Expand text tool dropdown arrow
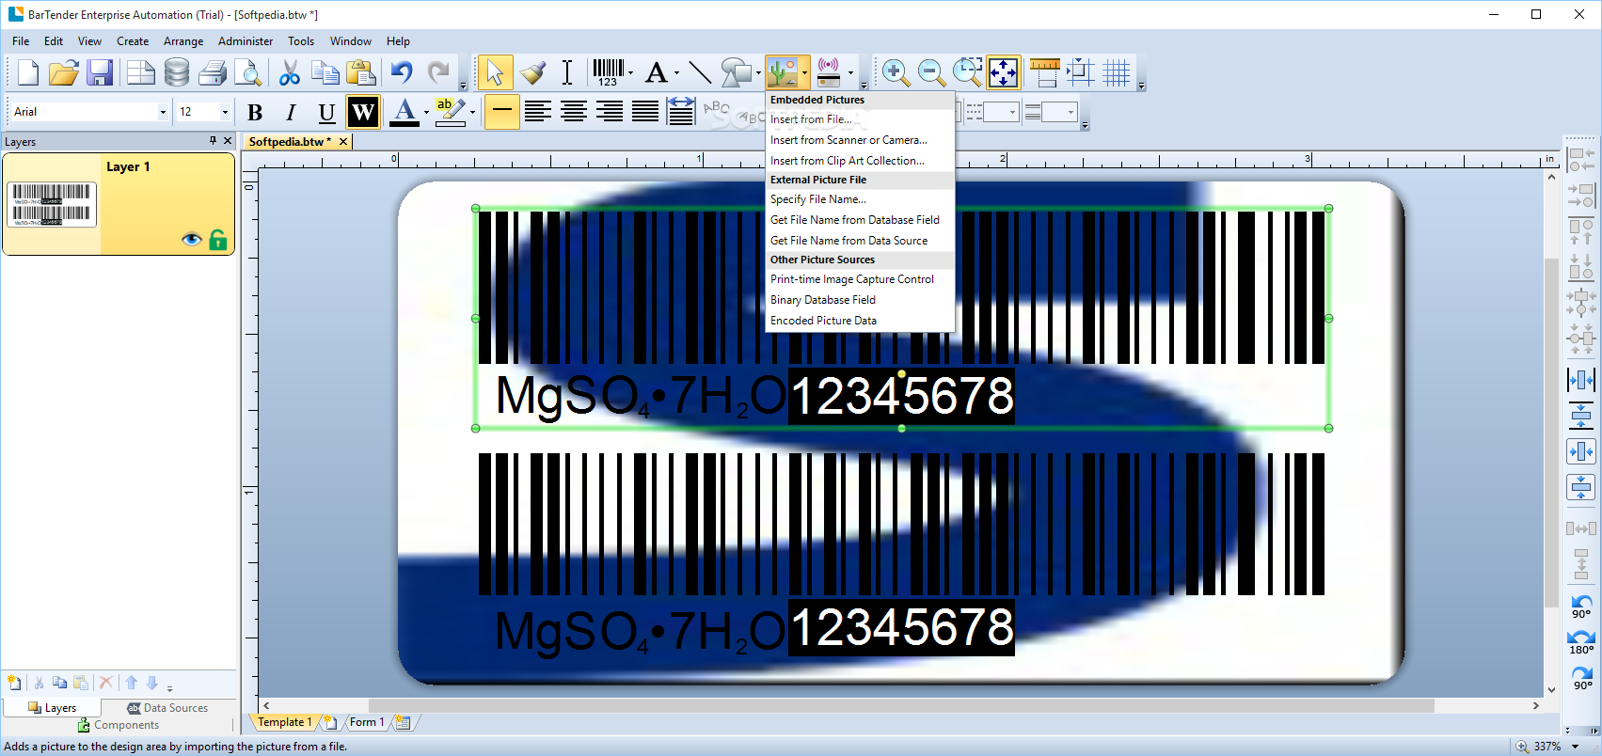 (x=676, y=72)
